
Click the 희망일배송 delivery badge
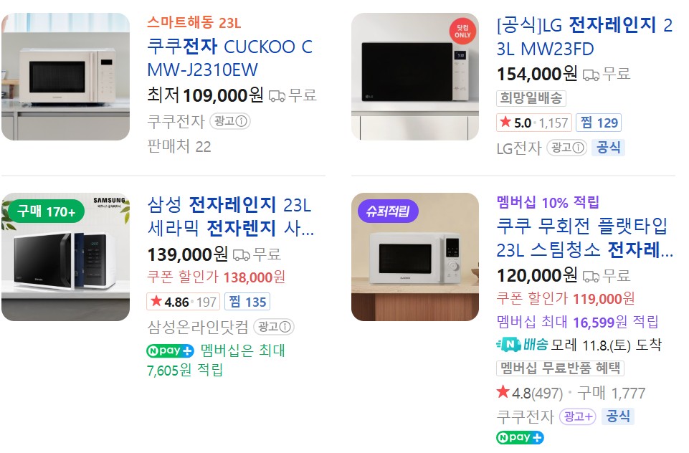531,98
